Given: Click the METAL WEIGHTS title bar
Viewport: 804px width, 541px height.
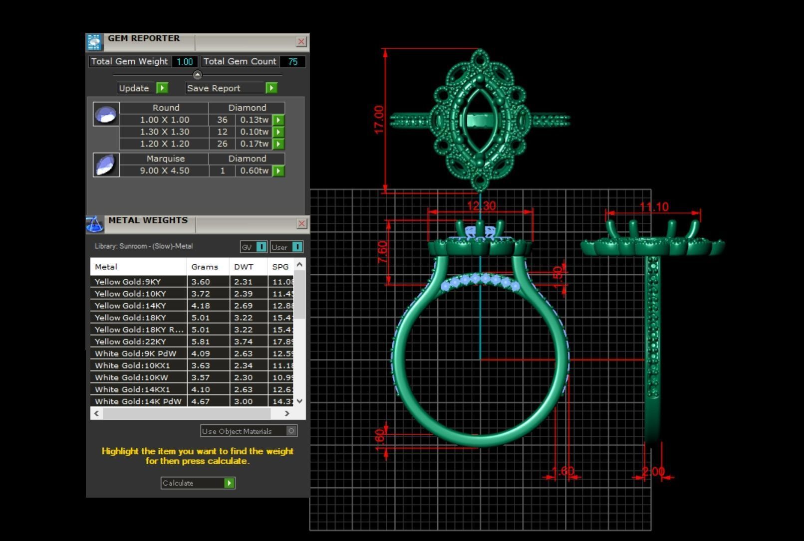Looking at the screenshot, I should tap(147, 220).
